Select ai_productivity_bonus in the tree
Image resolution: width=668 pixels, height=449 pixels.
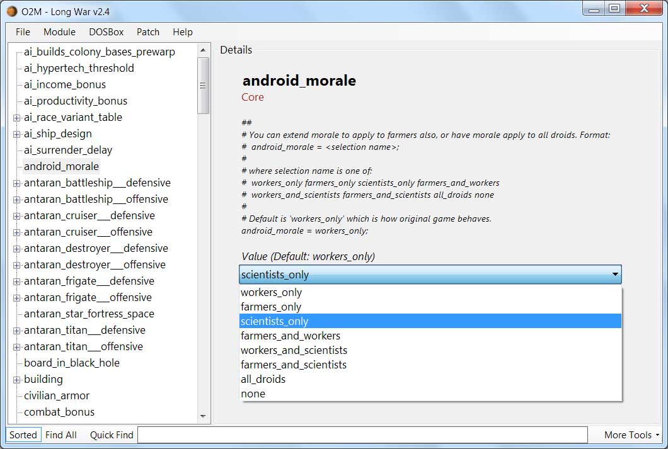[x=76, y=101]
